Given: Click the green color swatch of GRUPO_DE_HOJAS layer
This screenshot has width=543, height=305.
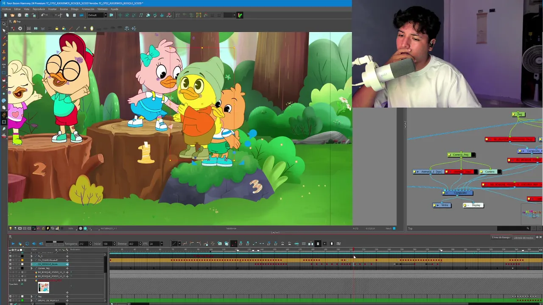Looking at the screenshot, I should pyautogui.click(x=22, y=300).
